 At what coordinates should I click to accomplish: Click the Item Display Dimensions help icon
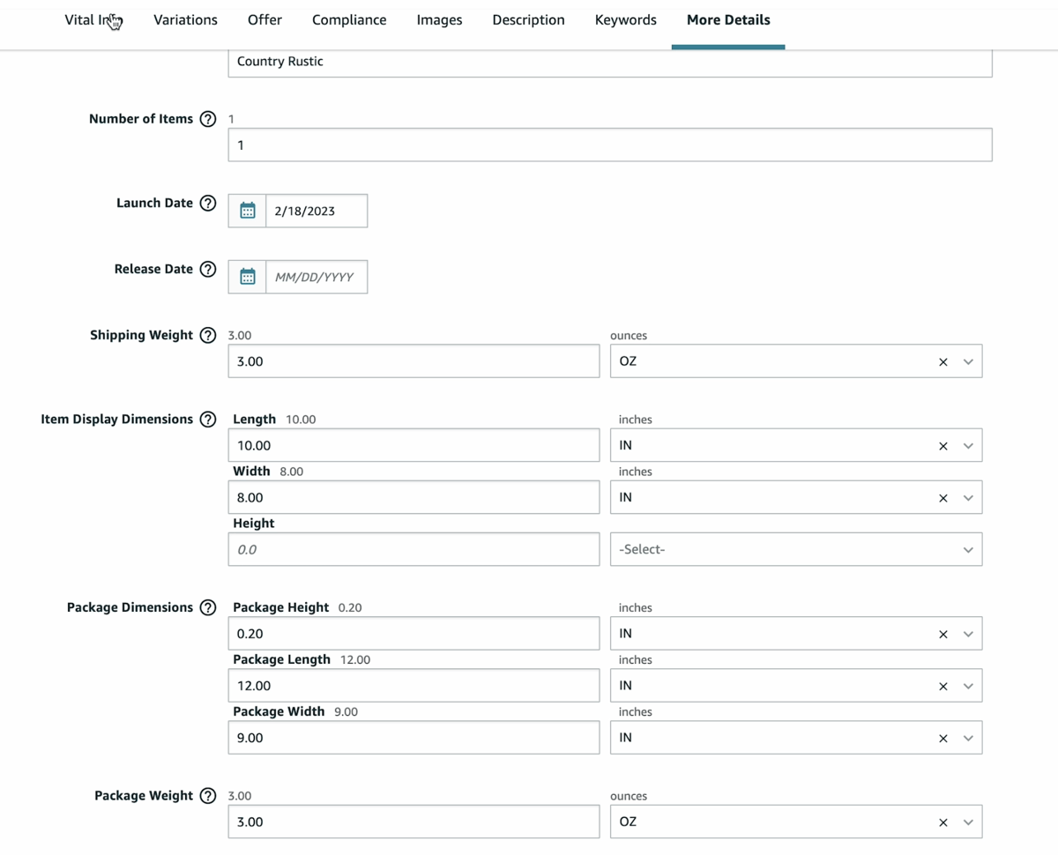click(207, 419)
